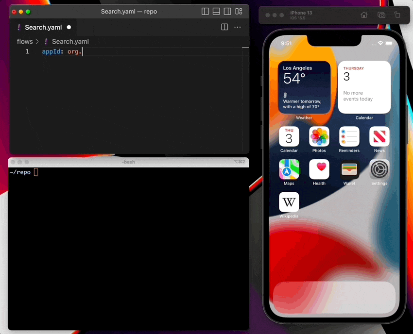Launch the Maps app
Image resolution: width=413 pixels, height=334 pixels.
tap(289, 169)
